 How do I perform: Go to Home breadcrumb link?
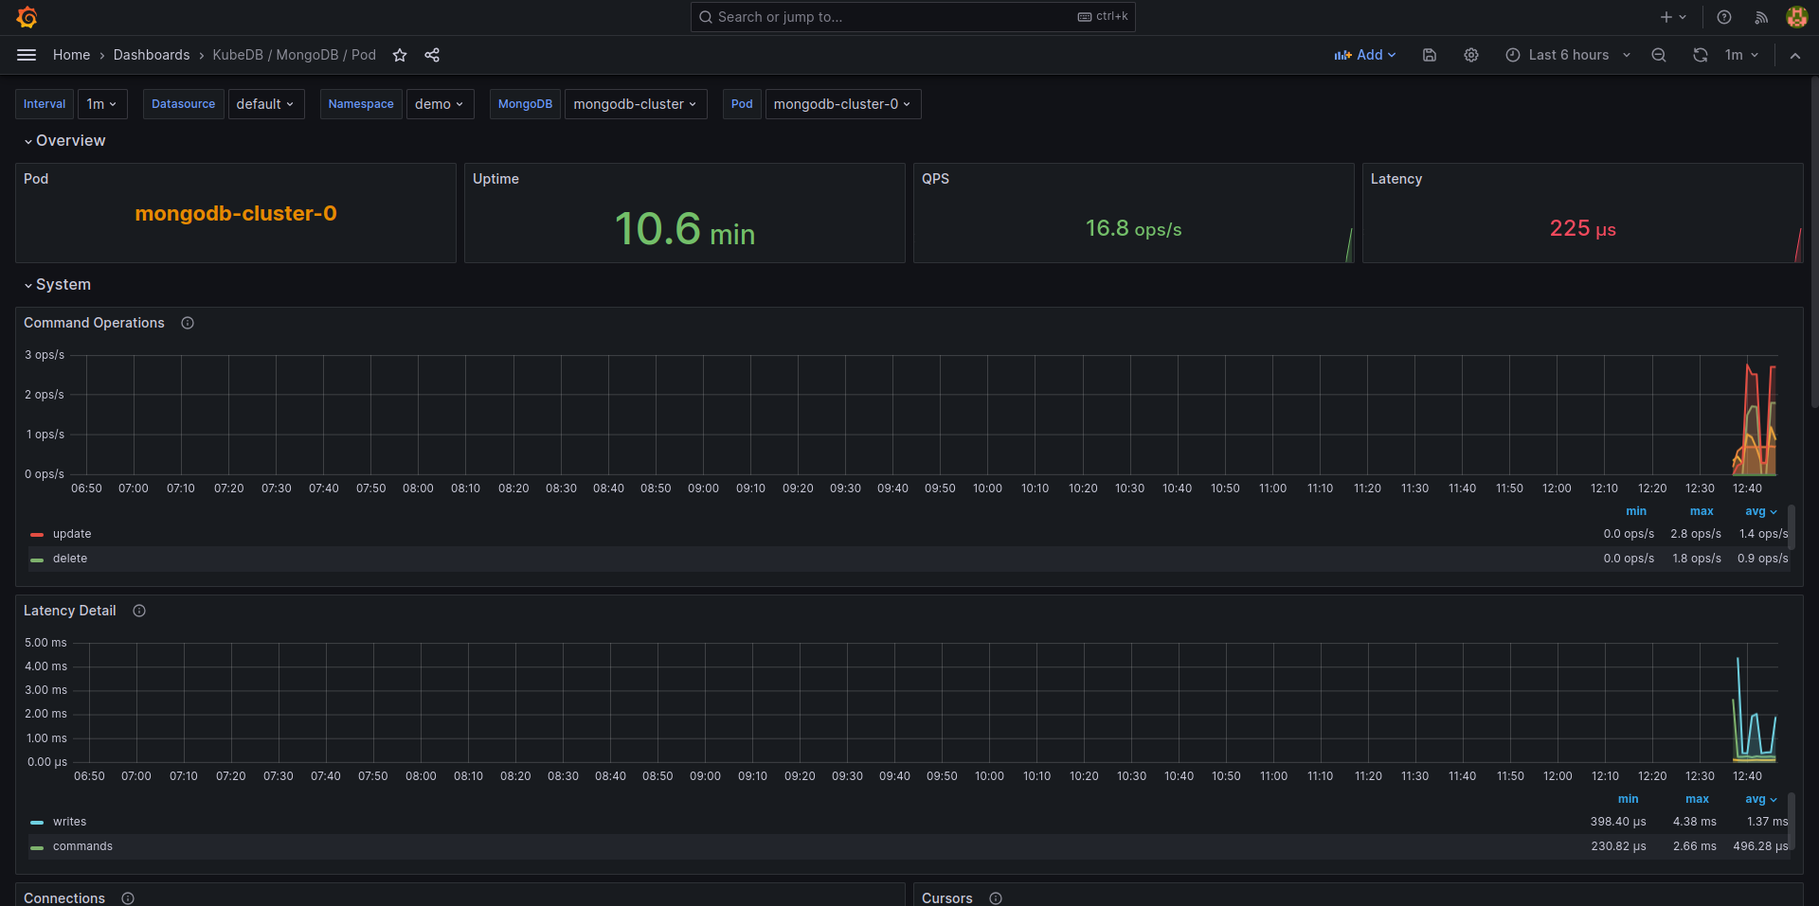point(71,55)
